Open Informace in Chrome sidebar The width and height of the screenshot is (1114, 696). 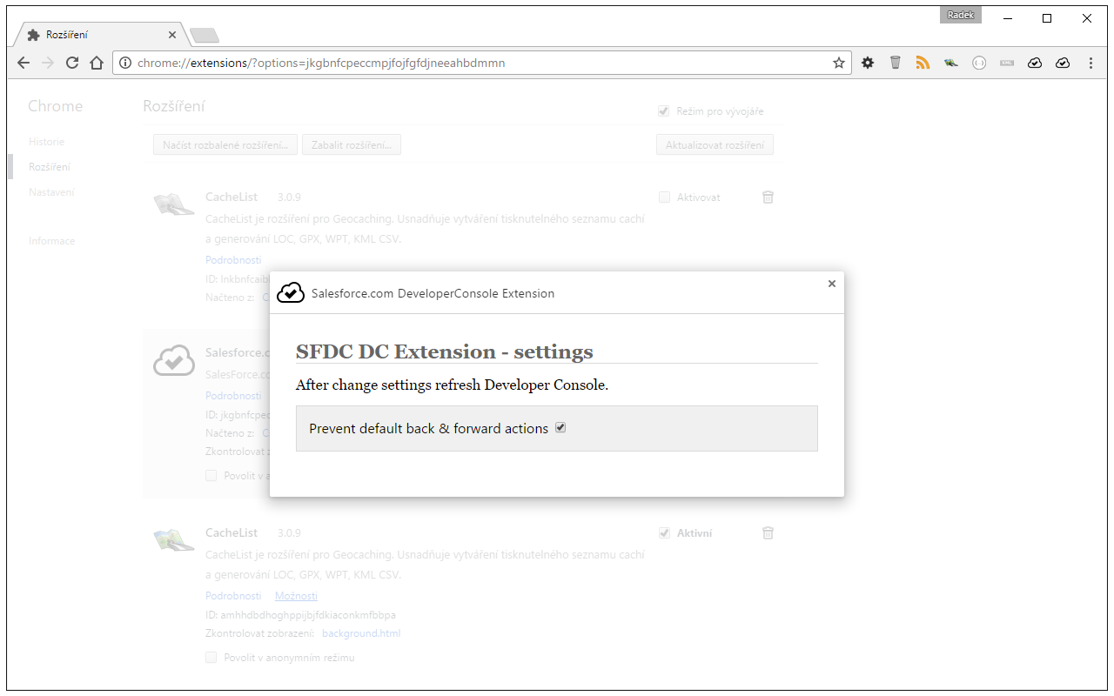tap(52, 241)
